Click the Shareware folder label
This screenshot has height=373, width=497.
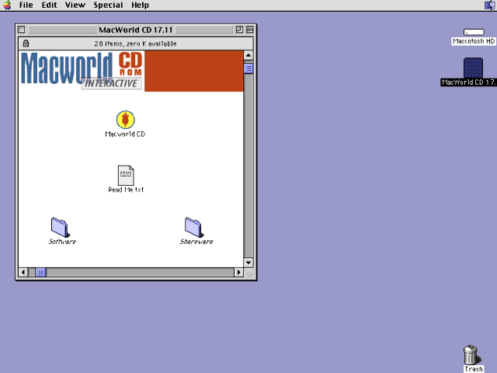pyautogui.click(x=196, y=242)
